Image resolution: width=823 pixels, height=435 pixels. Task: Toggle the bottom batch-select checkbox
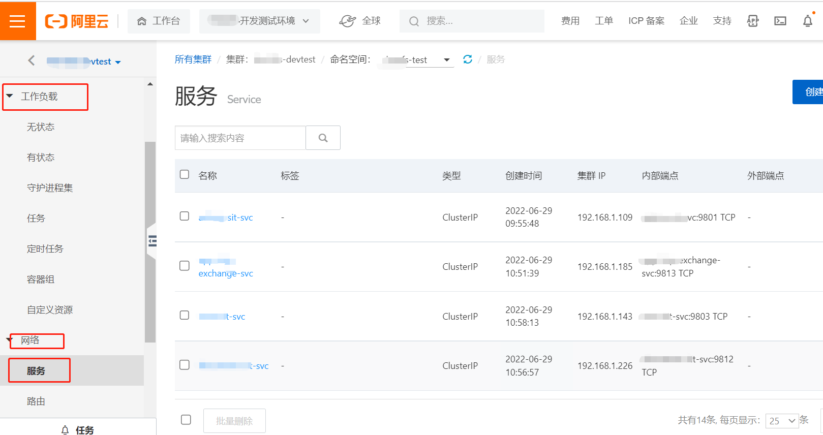point(186,420)
